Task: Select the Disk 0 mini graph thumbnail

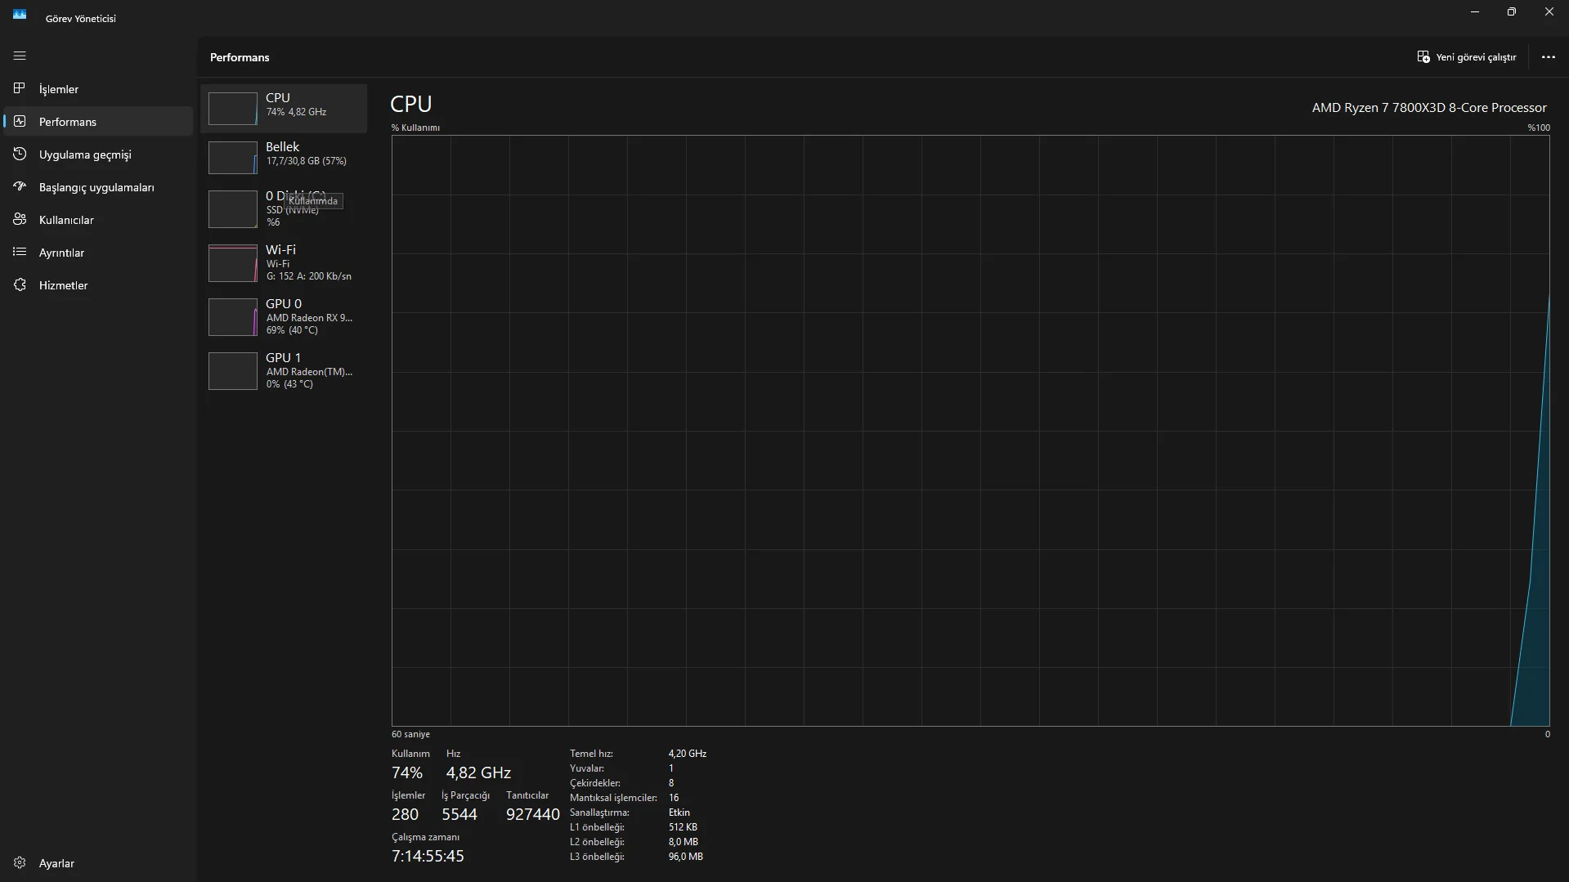Action: [232, 209]
